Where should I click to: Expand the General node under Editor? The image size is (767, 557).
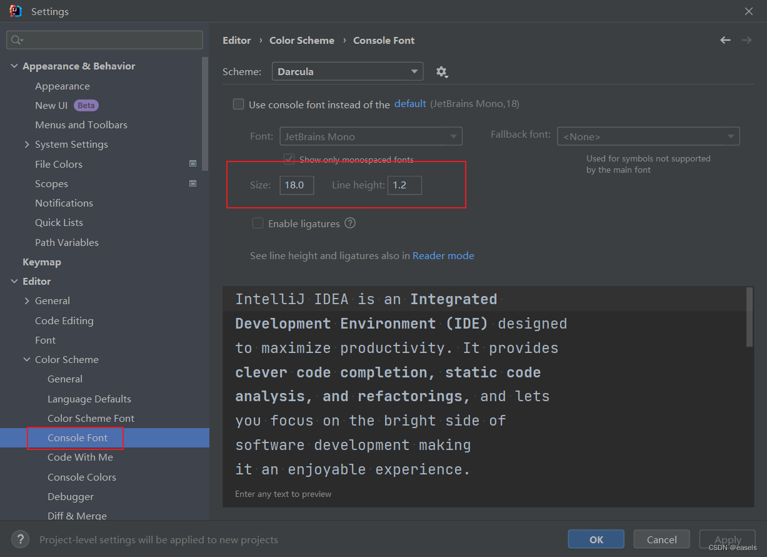click(x=27, y=301)
